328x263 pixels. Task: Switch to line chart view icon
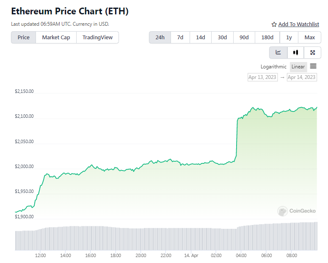tap(278, 53)
